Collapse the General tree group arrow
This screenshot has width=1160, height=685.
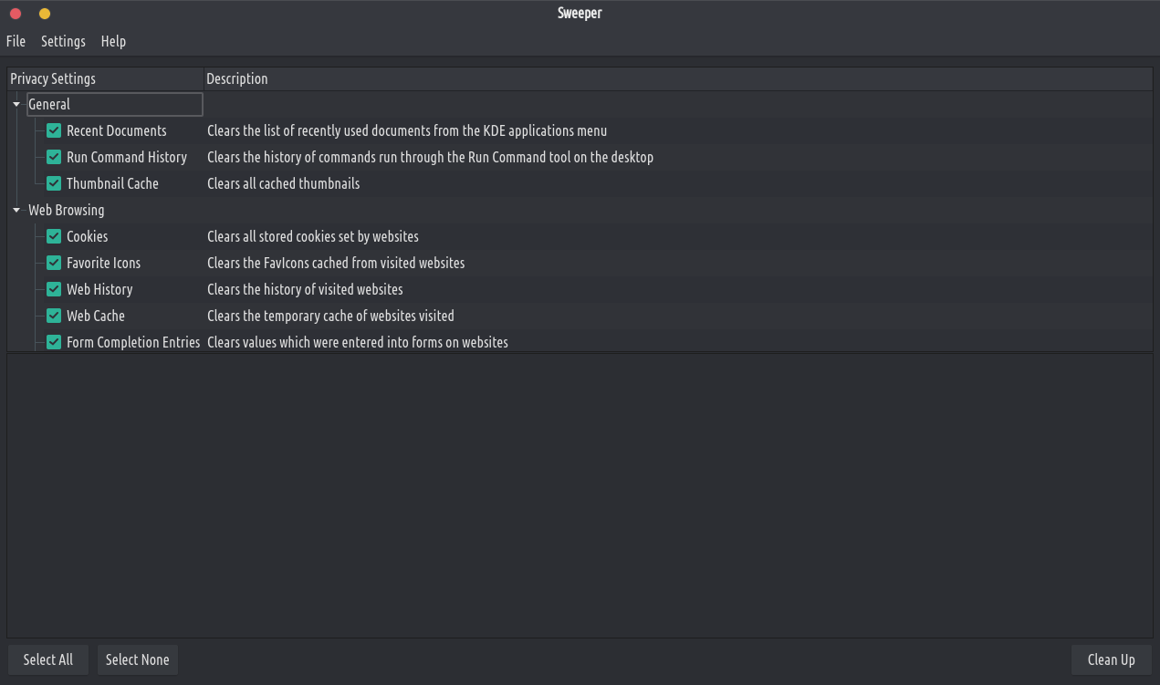16,104
